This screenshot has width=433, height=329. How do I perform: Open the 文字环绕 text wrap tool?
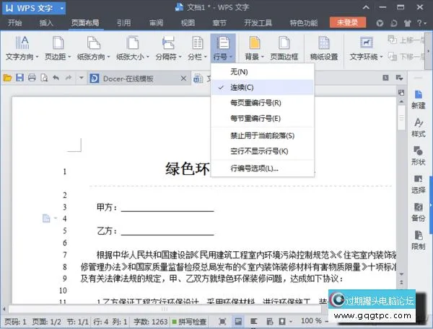(366, 48)
